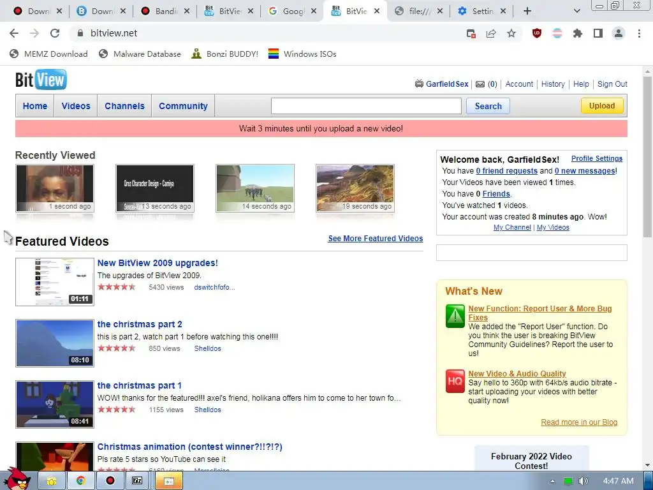653x490 pixels.
Task: Open the 08:41 video thumbnail
Action: pos(55,404)
